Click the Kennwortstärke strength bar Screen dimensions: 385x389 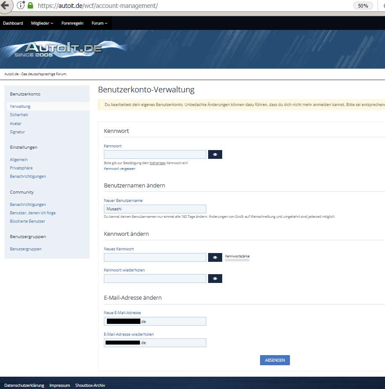point(237,260)
